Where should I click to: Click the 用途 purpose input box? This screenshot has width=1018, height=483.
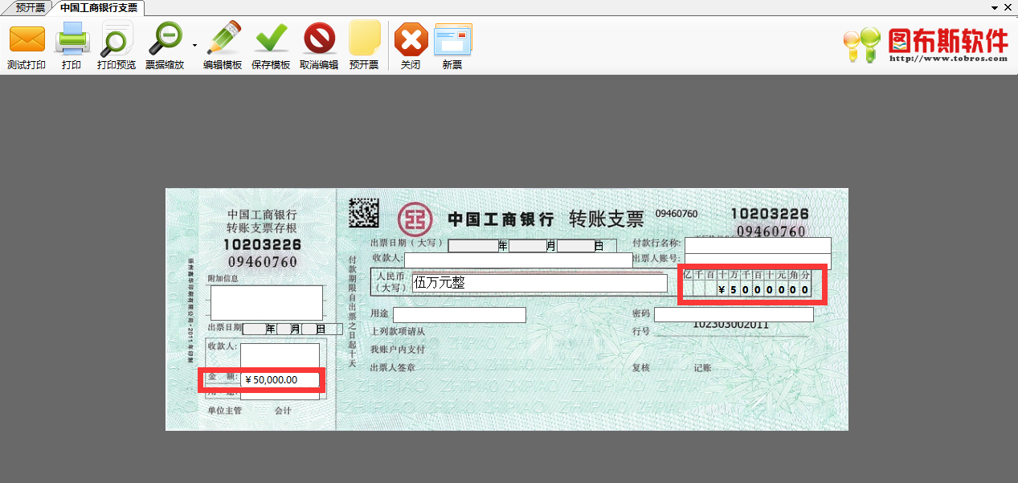459,314
